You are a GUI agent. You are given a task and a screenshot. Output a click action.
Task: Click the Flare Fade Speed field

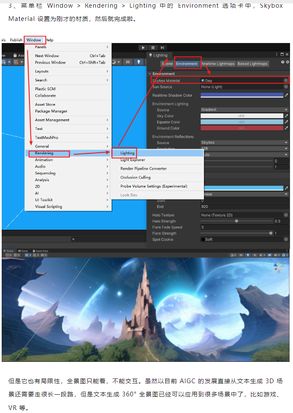(x=244, y=227)
